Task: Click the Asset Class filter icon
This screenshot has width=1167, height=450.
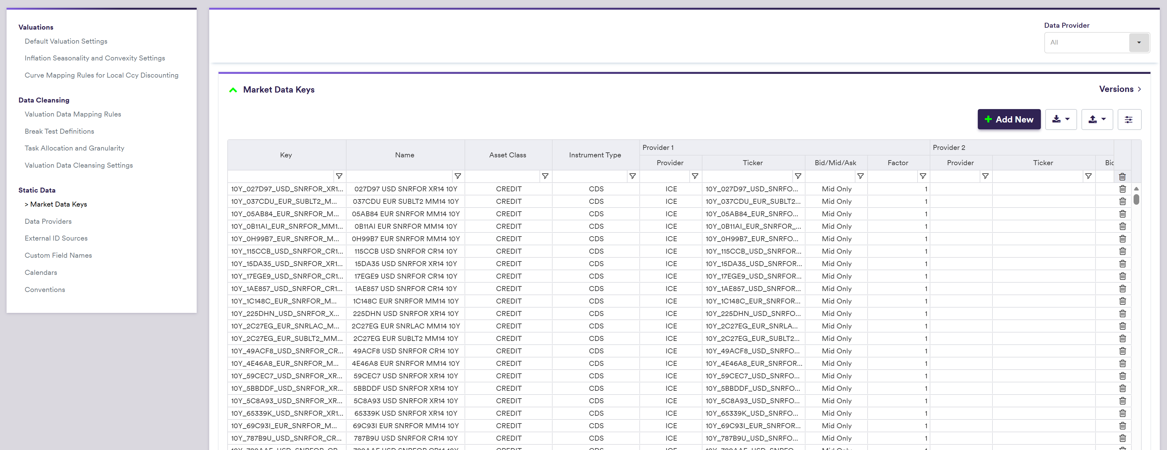Action: point(545,176)
